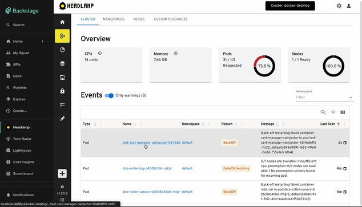Image resolution: width=362 pixels, height=207 pixels.
Task: Open the settings gear in top bar
Action: click(x=339, y=6)
